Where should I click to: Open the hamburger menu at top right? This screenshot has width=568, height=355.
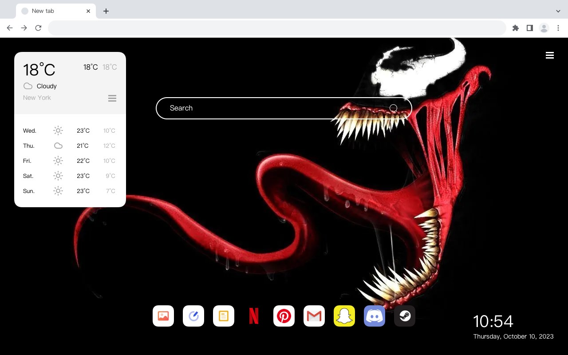[x=550, y=55]
